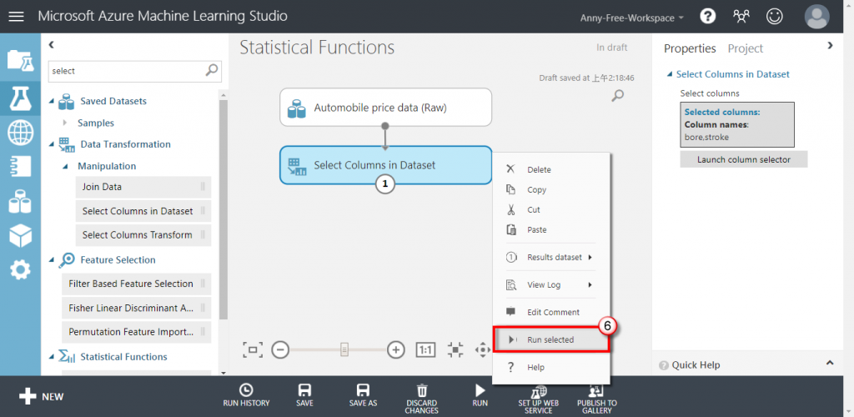This screenshot has height=417, width=854.
Task: Click the search magnifier in module search box
Action: 211,70
